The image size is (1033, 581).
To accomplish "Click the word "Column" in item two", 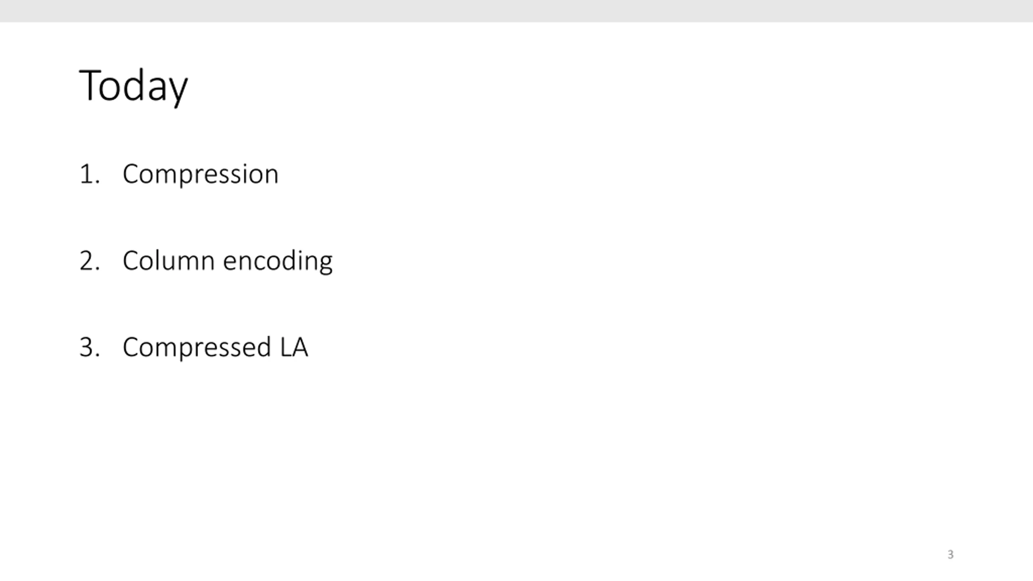I will coord(168,261).
